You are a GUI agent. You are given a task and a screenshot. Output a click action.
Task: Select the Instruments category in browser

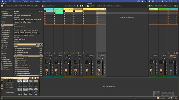tap(6, 29)
